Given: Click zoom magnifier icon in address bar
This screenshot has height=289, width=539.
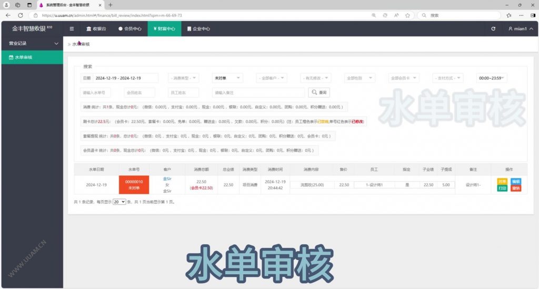Looking at the screenshot, I should [x=374, y=15].
